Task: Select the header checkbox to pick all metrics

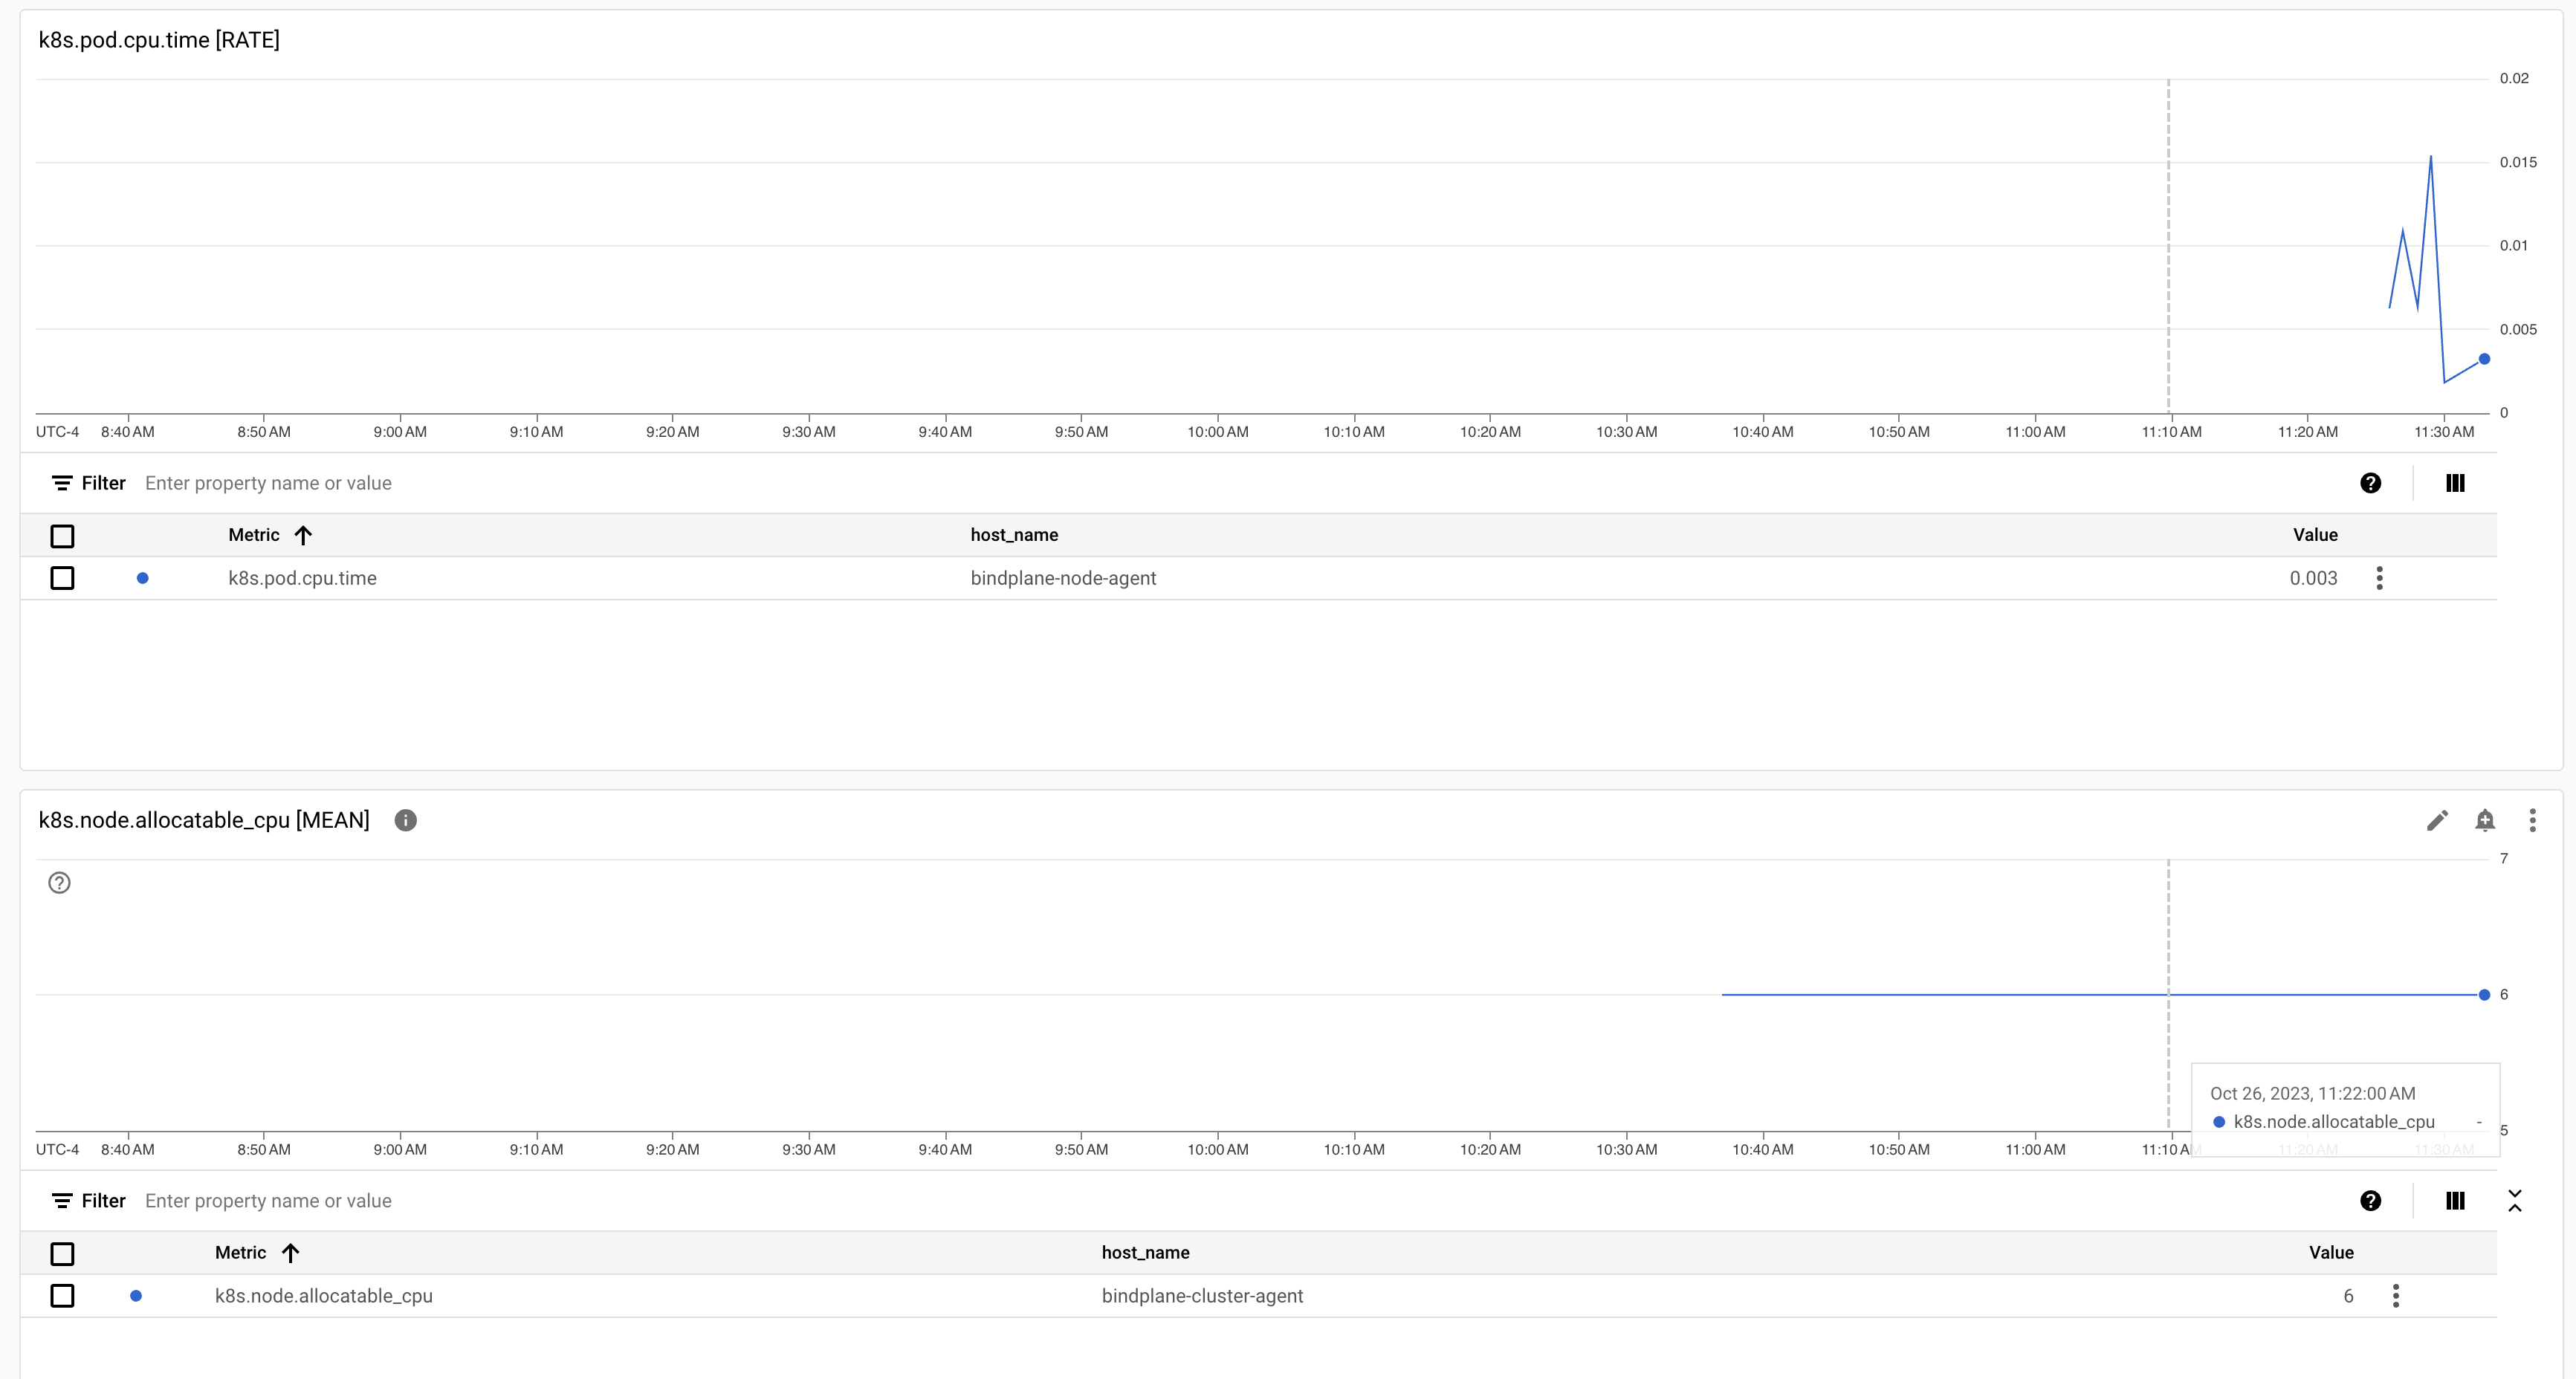Action: [x=62, y=537]
